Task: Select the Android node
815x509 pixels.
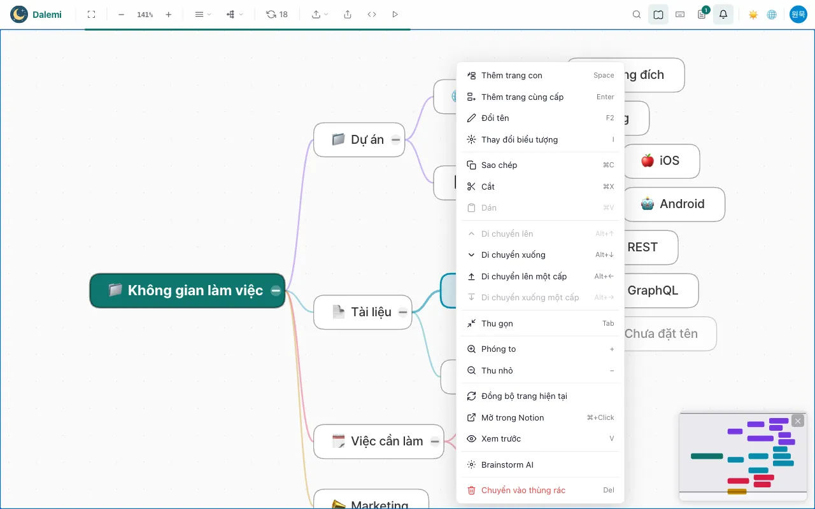Action: click(x=674, y=204)
